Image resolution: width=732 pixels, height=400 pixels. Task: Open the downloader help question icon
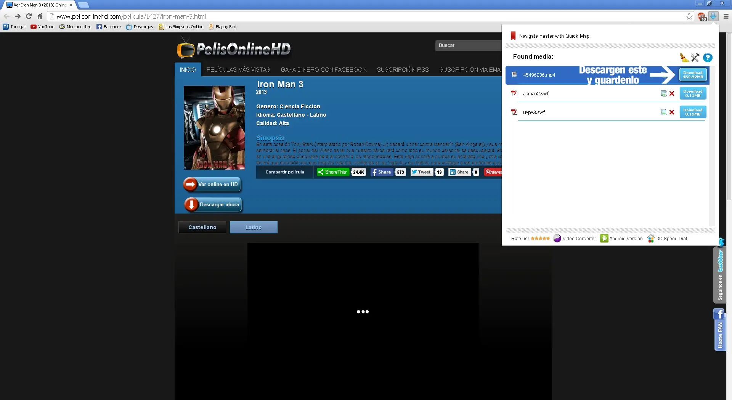coord(708,58)
